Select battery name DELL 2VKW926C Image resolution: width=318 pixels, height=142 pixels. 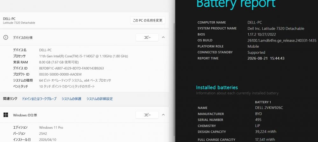(269, 108)
